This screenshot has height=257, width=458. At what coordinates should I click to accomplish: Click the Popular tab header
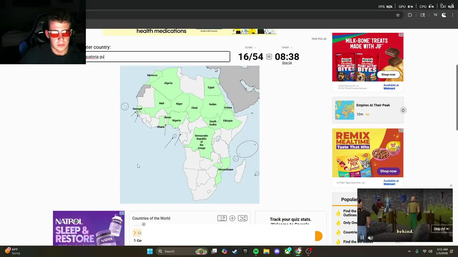[349, 200]
